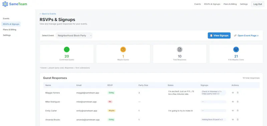Click the blue If All Maybes Come icon
Image resolution: width=267 pixels, height=126 pixels.
pos(236,49)
